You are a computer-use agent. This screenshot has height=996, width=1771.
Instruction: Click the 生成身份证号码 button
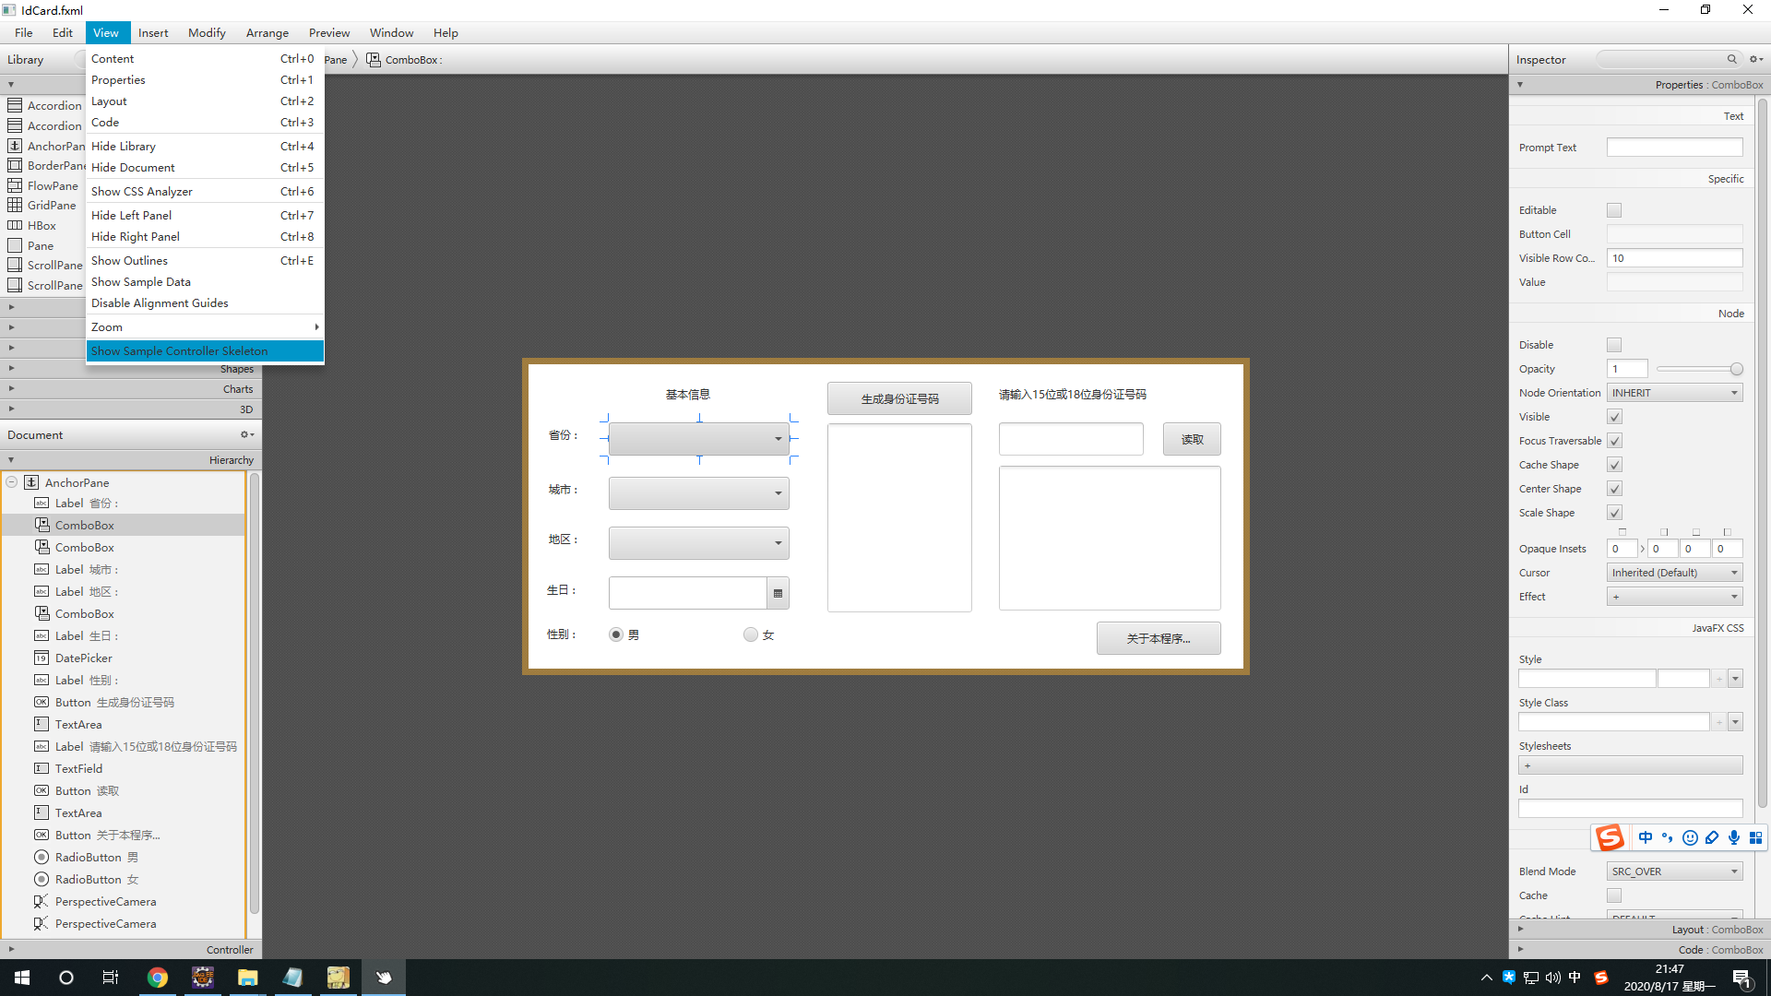(899, 398)
